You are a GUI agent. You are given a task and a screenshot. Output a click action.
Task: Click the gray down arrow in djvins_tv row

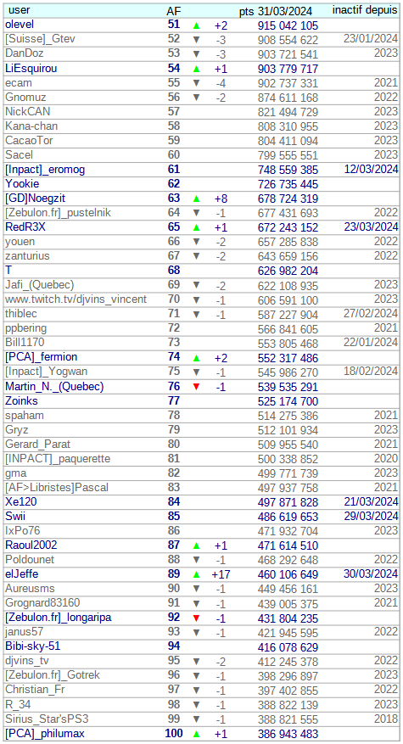pyautogui.click(x=197, y=662)
